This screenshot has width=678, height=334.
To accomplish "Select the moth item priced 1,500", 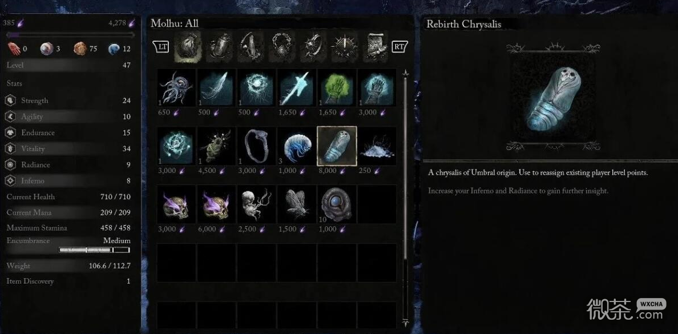I will point(297,204).
